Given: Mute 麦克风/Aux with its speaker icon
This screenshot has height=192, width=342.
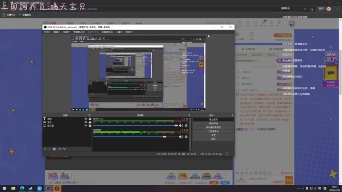Looking at the screenshot, I should 181,125.
